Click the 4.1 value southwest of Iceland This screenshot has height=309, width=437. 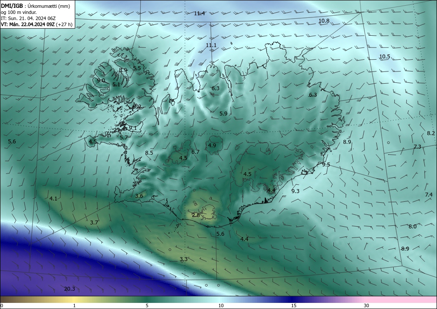tap(53, 199)
